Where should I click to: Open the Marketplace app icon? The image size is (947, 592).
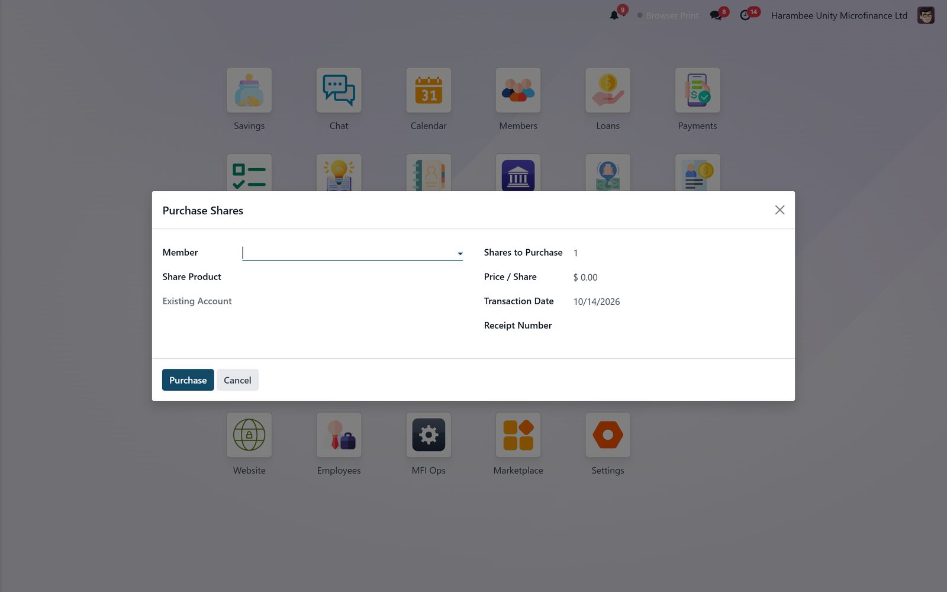[x=518, y=435]
